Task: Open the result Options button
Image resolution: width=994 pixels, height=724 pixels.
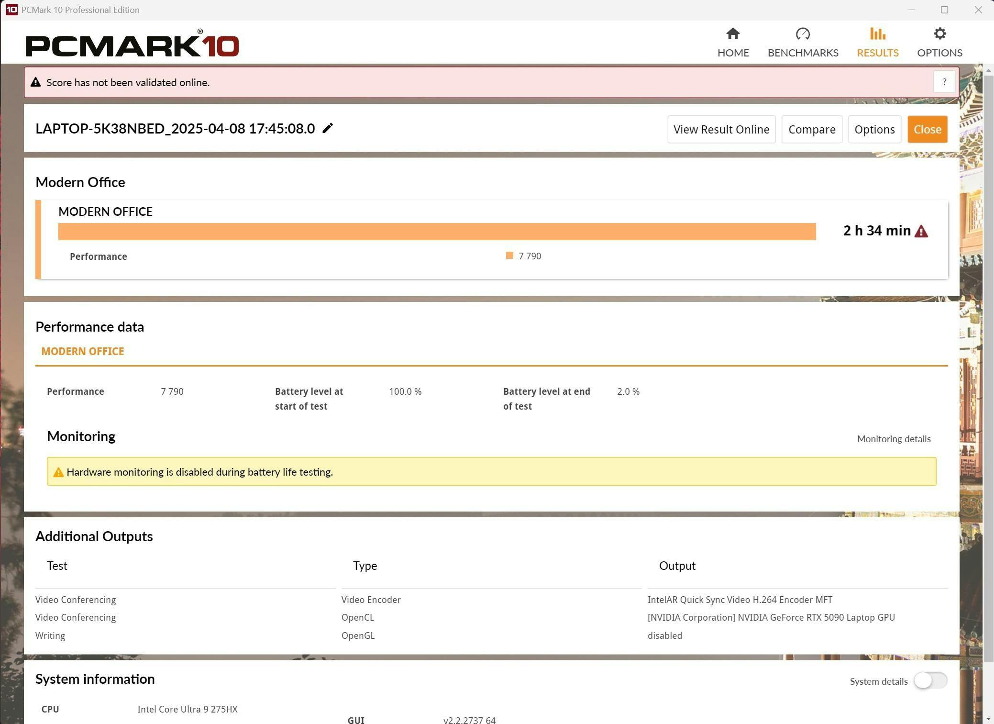Action: [x=874, y=129]
